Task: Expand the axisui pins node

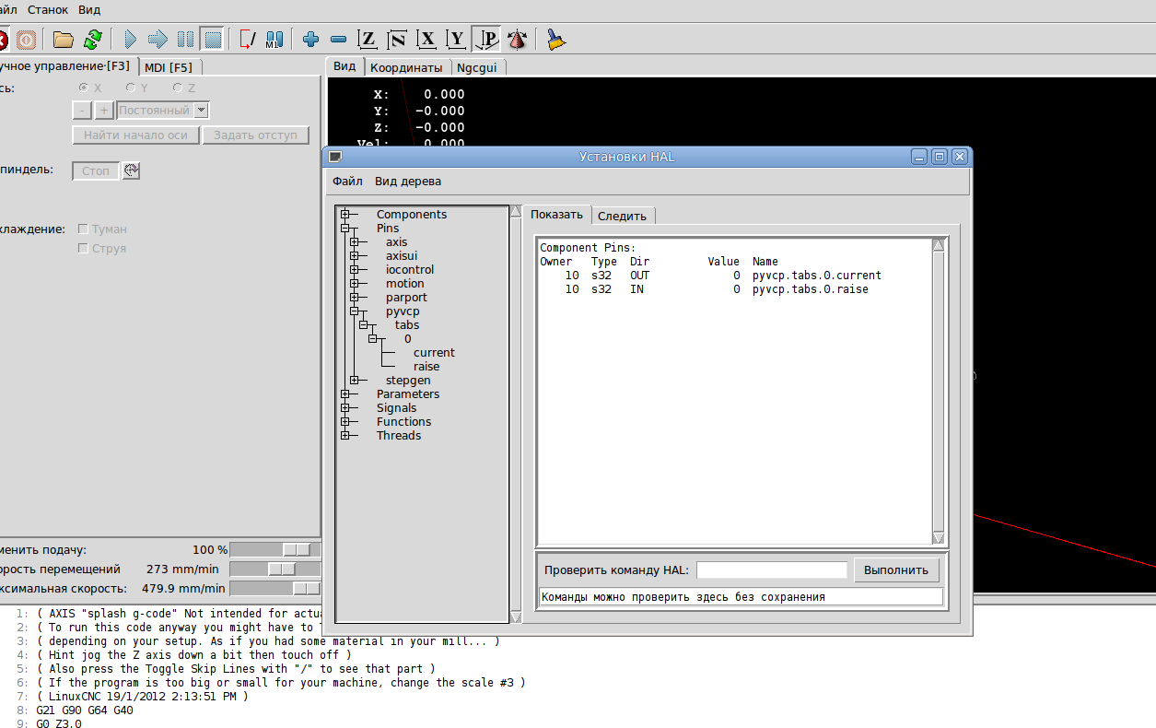Action: 355,256
